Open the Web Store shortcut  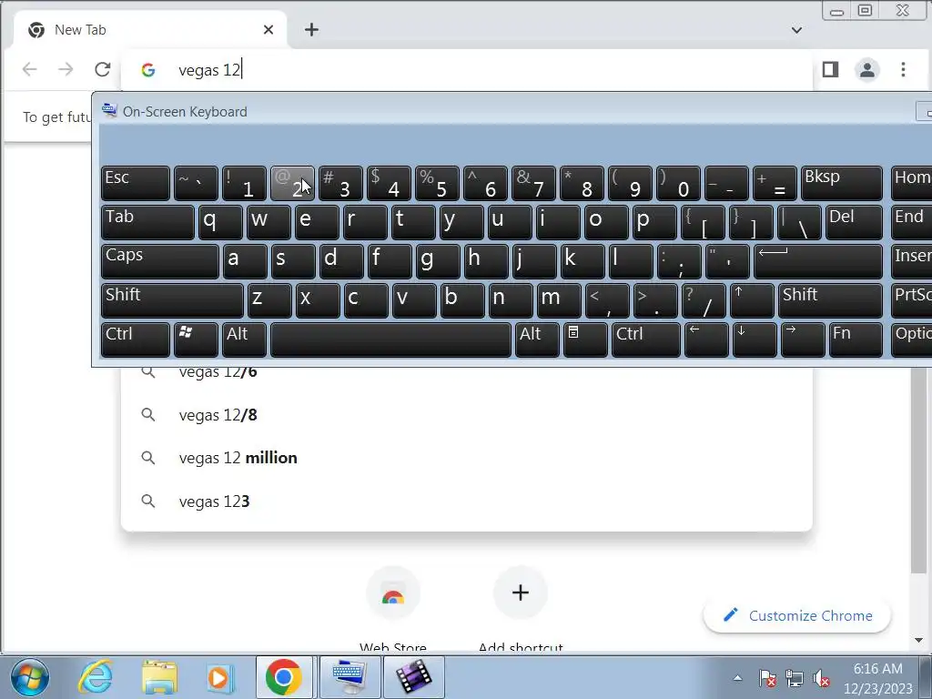[393, 610]
